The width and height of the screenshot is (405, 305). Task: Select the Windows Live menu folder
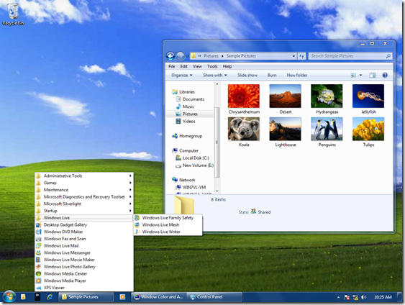click(x=84, y=218)
